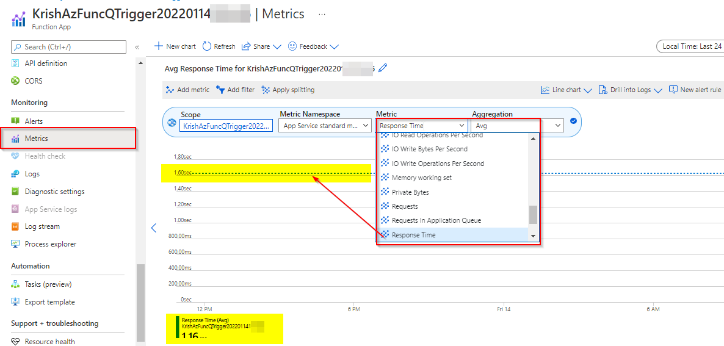This screenshot has width=724, height=346.
Task: Open the Metric Namespace dropdown
Action: pyautogui.click(x=325, y=126)
